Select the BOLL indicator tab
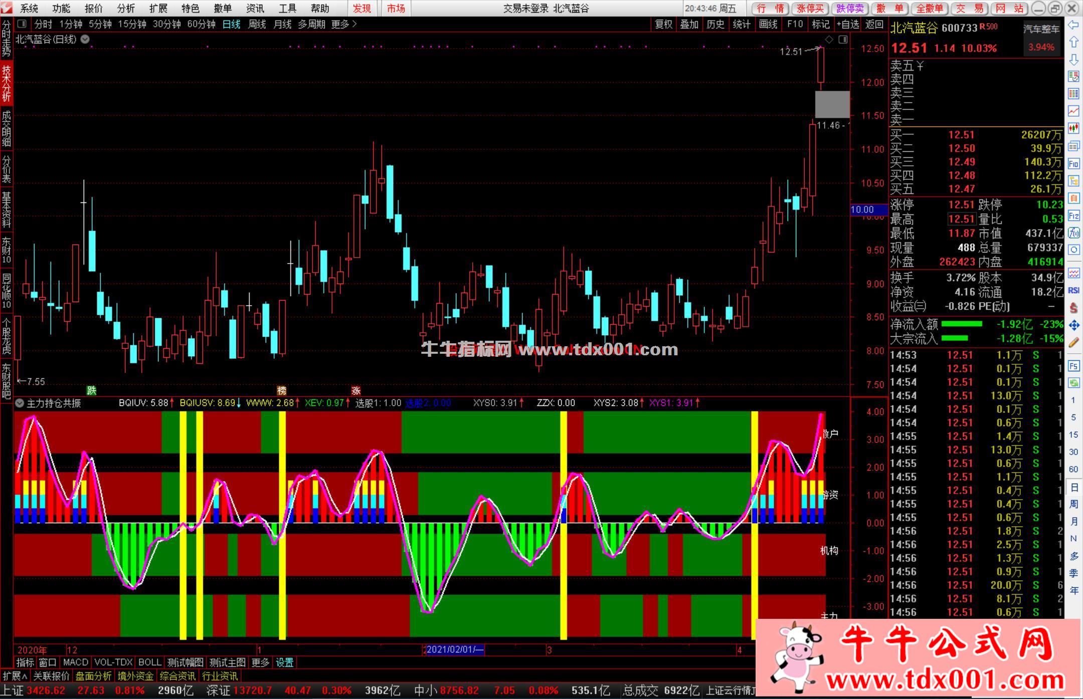Image resolution: width=1083 pixels, height=699 pixels. [149, 662]
